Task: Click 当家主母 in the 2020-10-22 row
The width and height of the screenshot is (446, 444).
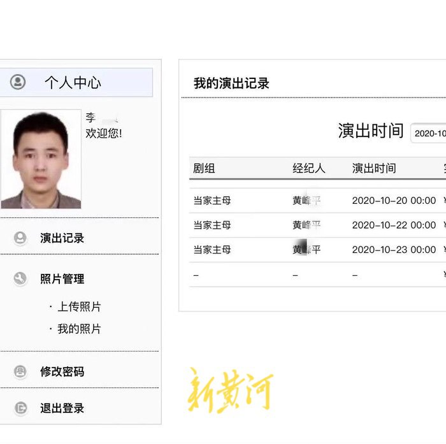Action: [212, 225]
